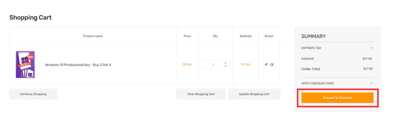
Task: Click the Clear Shopping Cart button
Action: point(201,94)
